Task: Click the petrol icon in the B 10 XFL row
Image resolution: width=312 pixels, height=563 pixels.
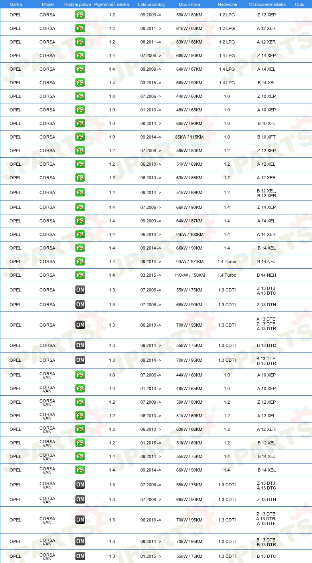Action: 80,123
